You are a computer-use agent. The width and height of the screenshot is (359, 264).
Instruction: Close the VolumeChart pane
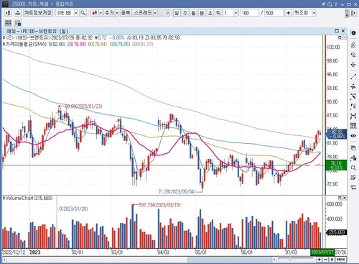pyautogui.click(x=345, y=198)
